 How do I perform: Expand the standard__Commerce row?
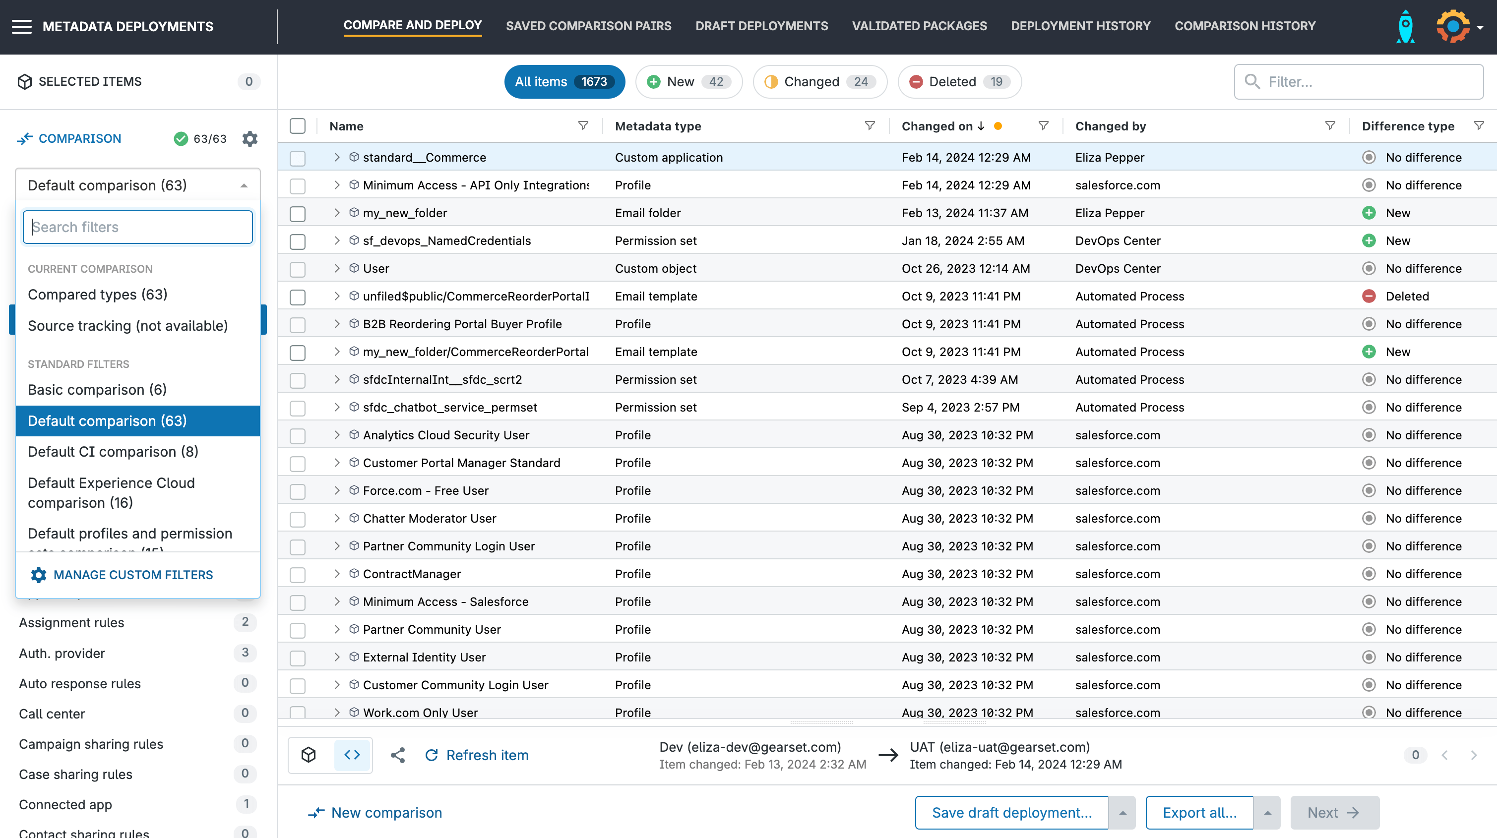[x=336, y=158]
